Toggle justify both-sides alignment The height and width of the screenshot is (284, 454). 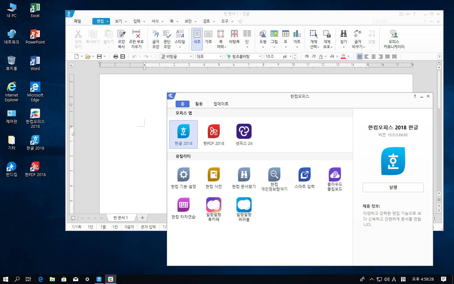[360, 56]
